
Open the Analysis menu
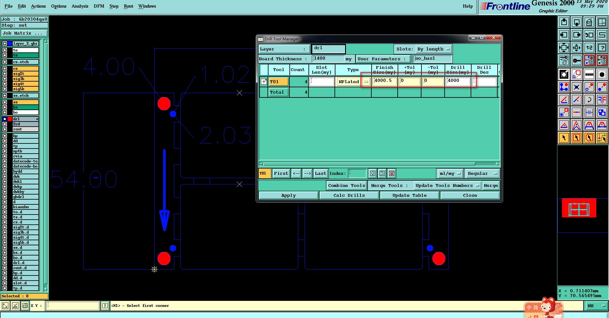80,6
